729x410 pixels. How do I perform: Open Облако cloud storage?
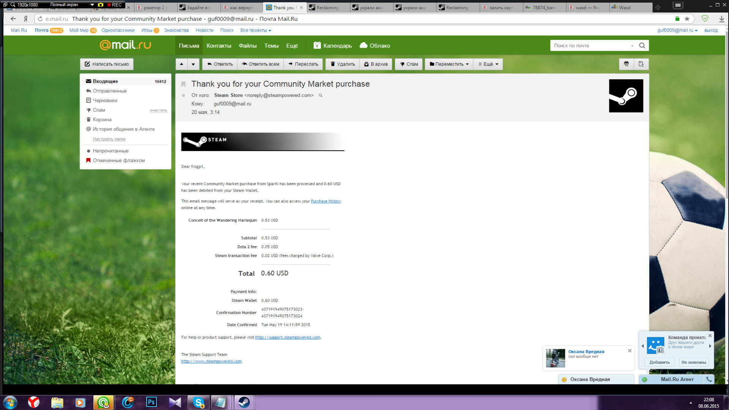[374, 46]
